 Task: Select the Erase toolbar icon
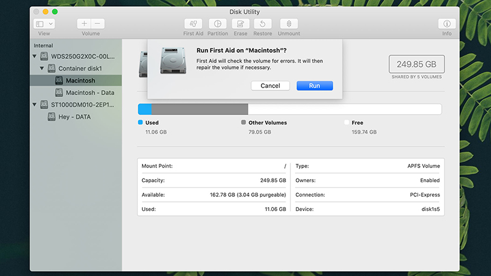[241, 24]
